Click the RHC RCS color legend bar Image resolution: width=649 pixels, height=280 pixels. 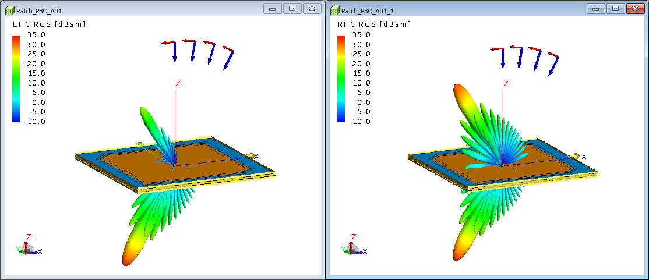tap(342, 78)
